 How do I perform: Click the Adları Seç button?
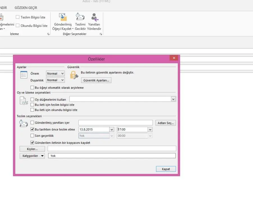[166, 122]
